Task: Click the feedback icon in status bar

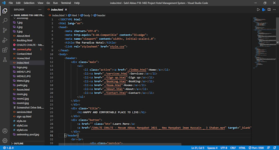Action: pos(268,148)
